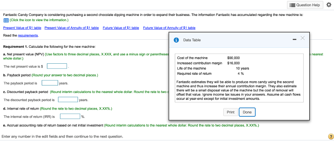Select the '4 %' required rate value
The height and width of the screenshot is (141, 334).
241,73
